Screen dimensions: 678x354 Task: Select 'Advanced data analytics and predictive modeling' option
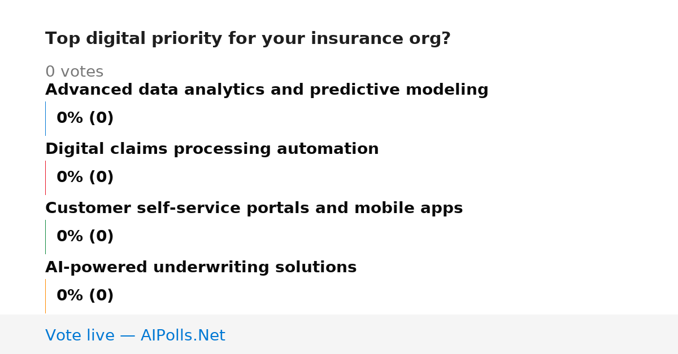[267, 90]
